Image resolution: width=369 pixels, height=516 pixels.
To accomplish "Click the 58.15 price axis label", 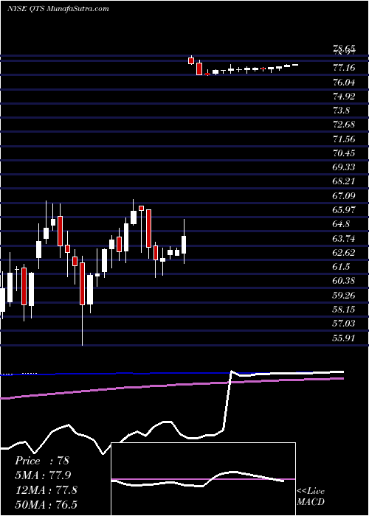I will (x=344, y=310).
